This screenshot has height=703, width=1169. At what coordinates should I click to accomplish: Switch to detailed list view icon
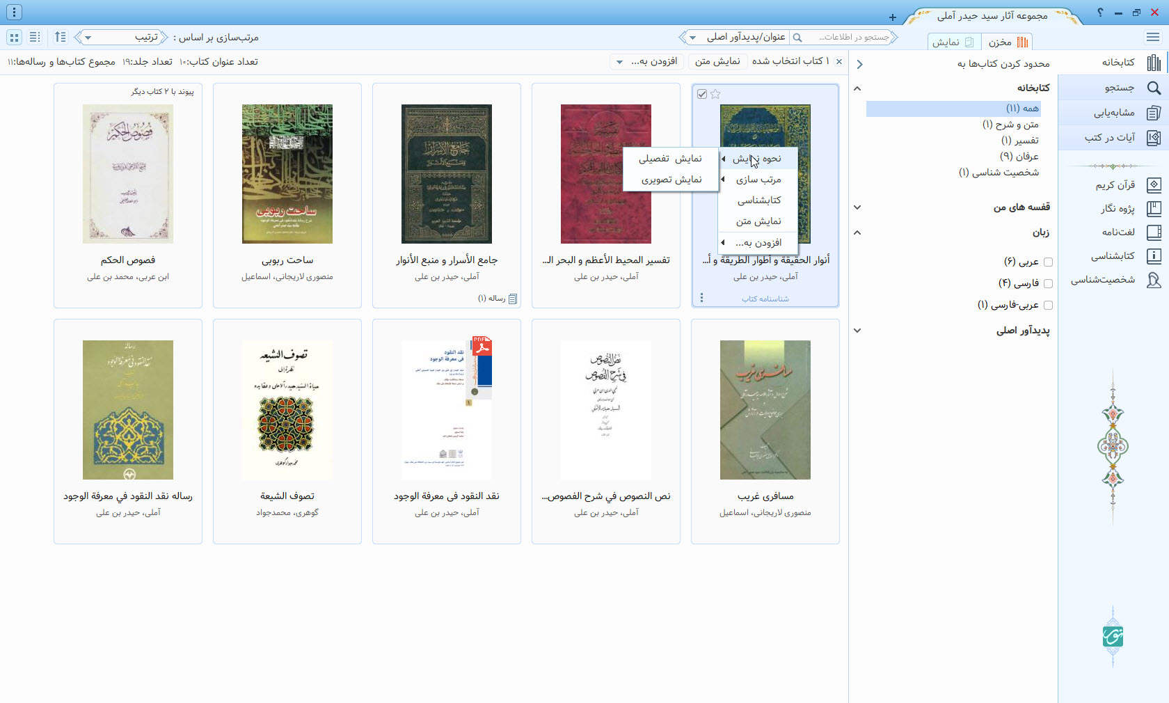[35, 37]
